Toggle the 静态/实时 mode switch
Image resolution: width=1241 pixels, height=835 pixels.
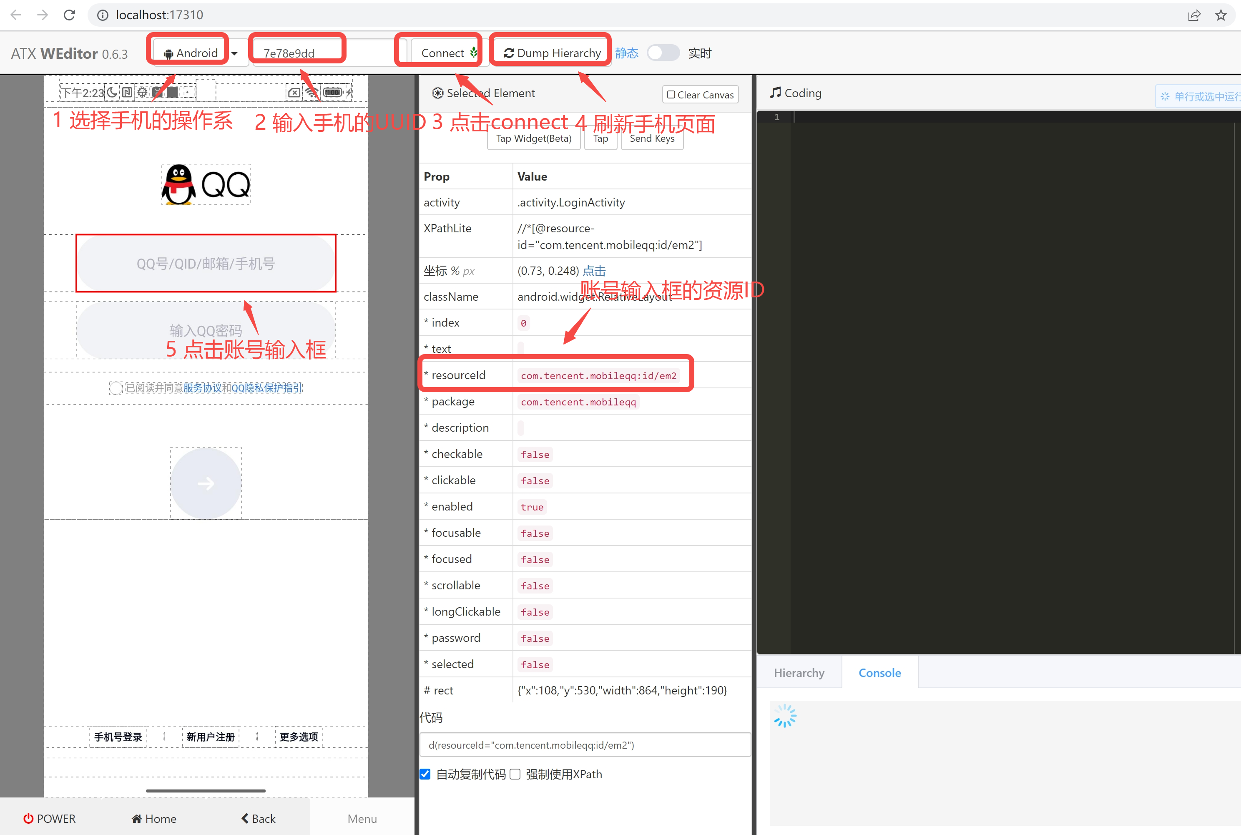coord(663,53)
